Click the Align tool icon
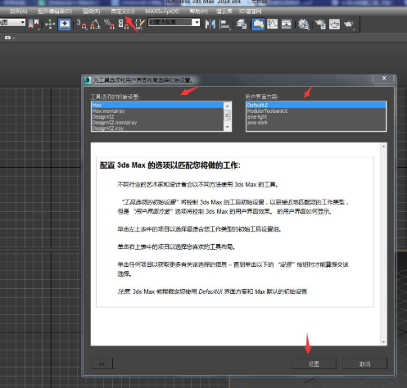 224,24
